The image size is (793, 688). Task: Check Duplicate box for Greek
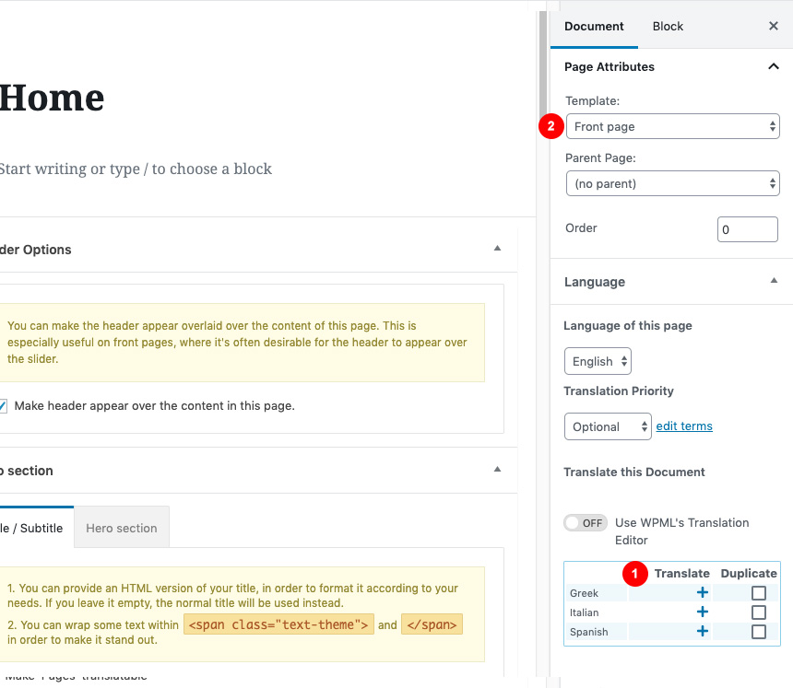coord(759,593)
